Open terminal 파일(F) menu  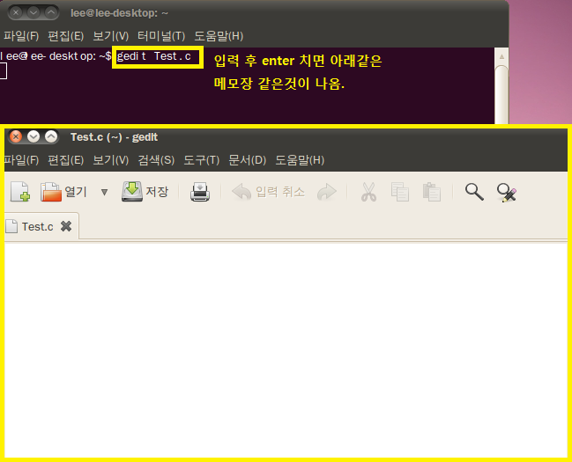click(x=21, y=36)
